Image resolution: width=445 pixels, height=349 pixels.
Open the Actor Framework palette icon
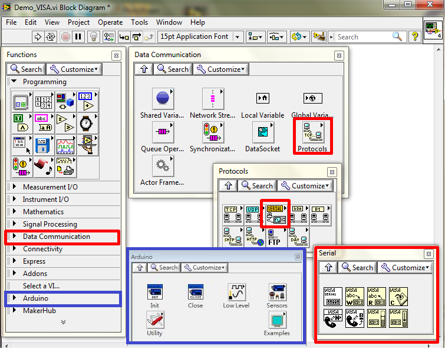pos(163,166)
